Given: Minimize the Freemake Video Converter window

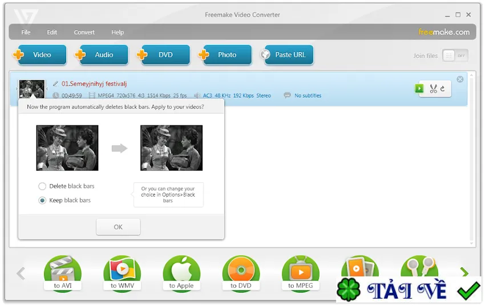Looking at the screenshot, I should pyautogui.click(x=447, y=15).
